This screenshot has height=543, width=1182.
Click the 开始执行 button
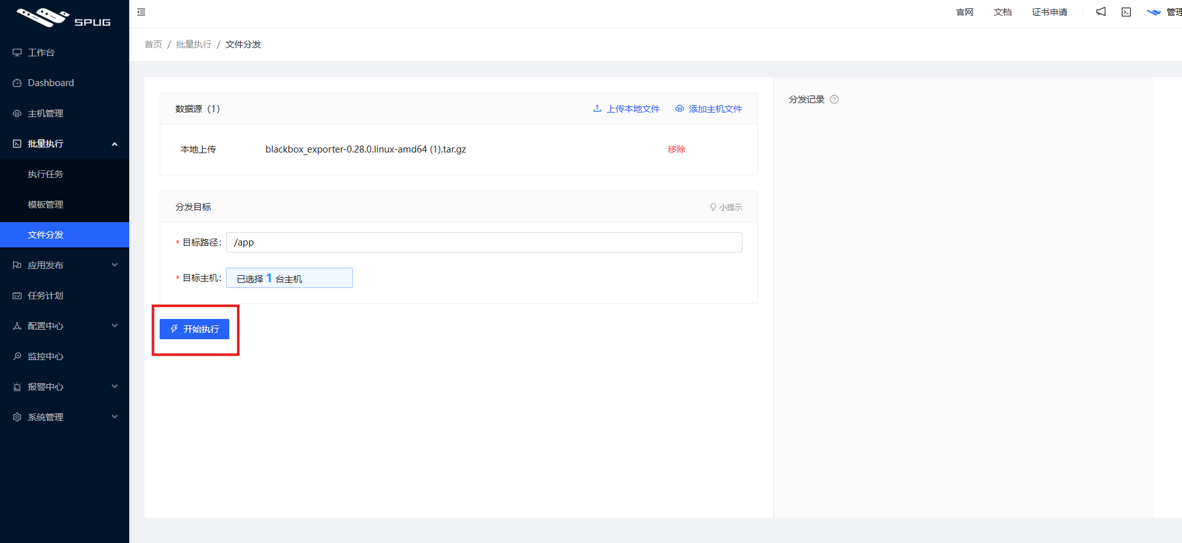194,329
